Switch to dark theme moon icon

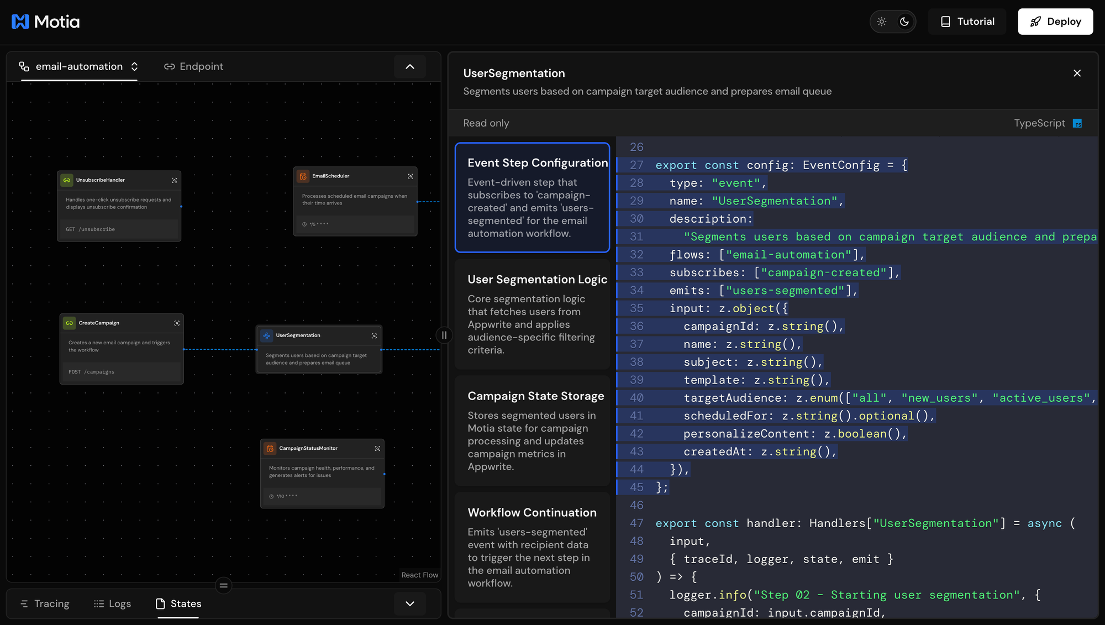(x=904, y=22)
